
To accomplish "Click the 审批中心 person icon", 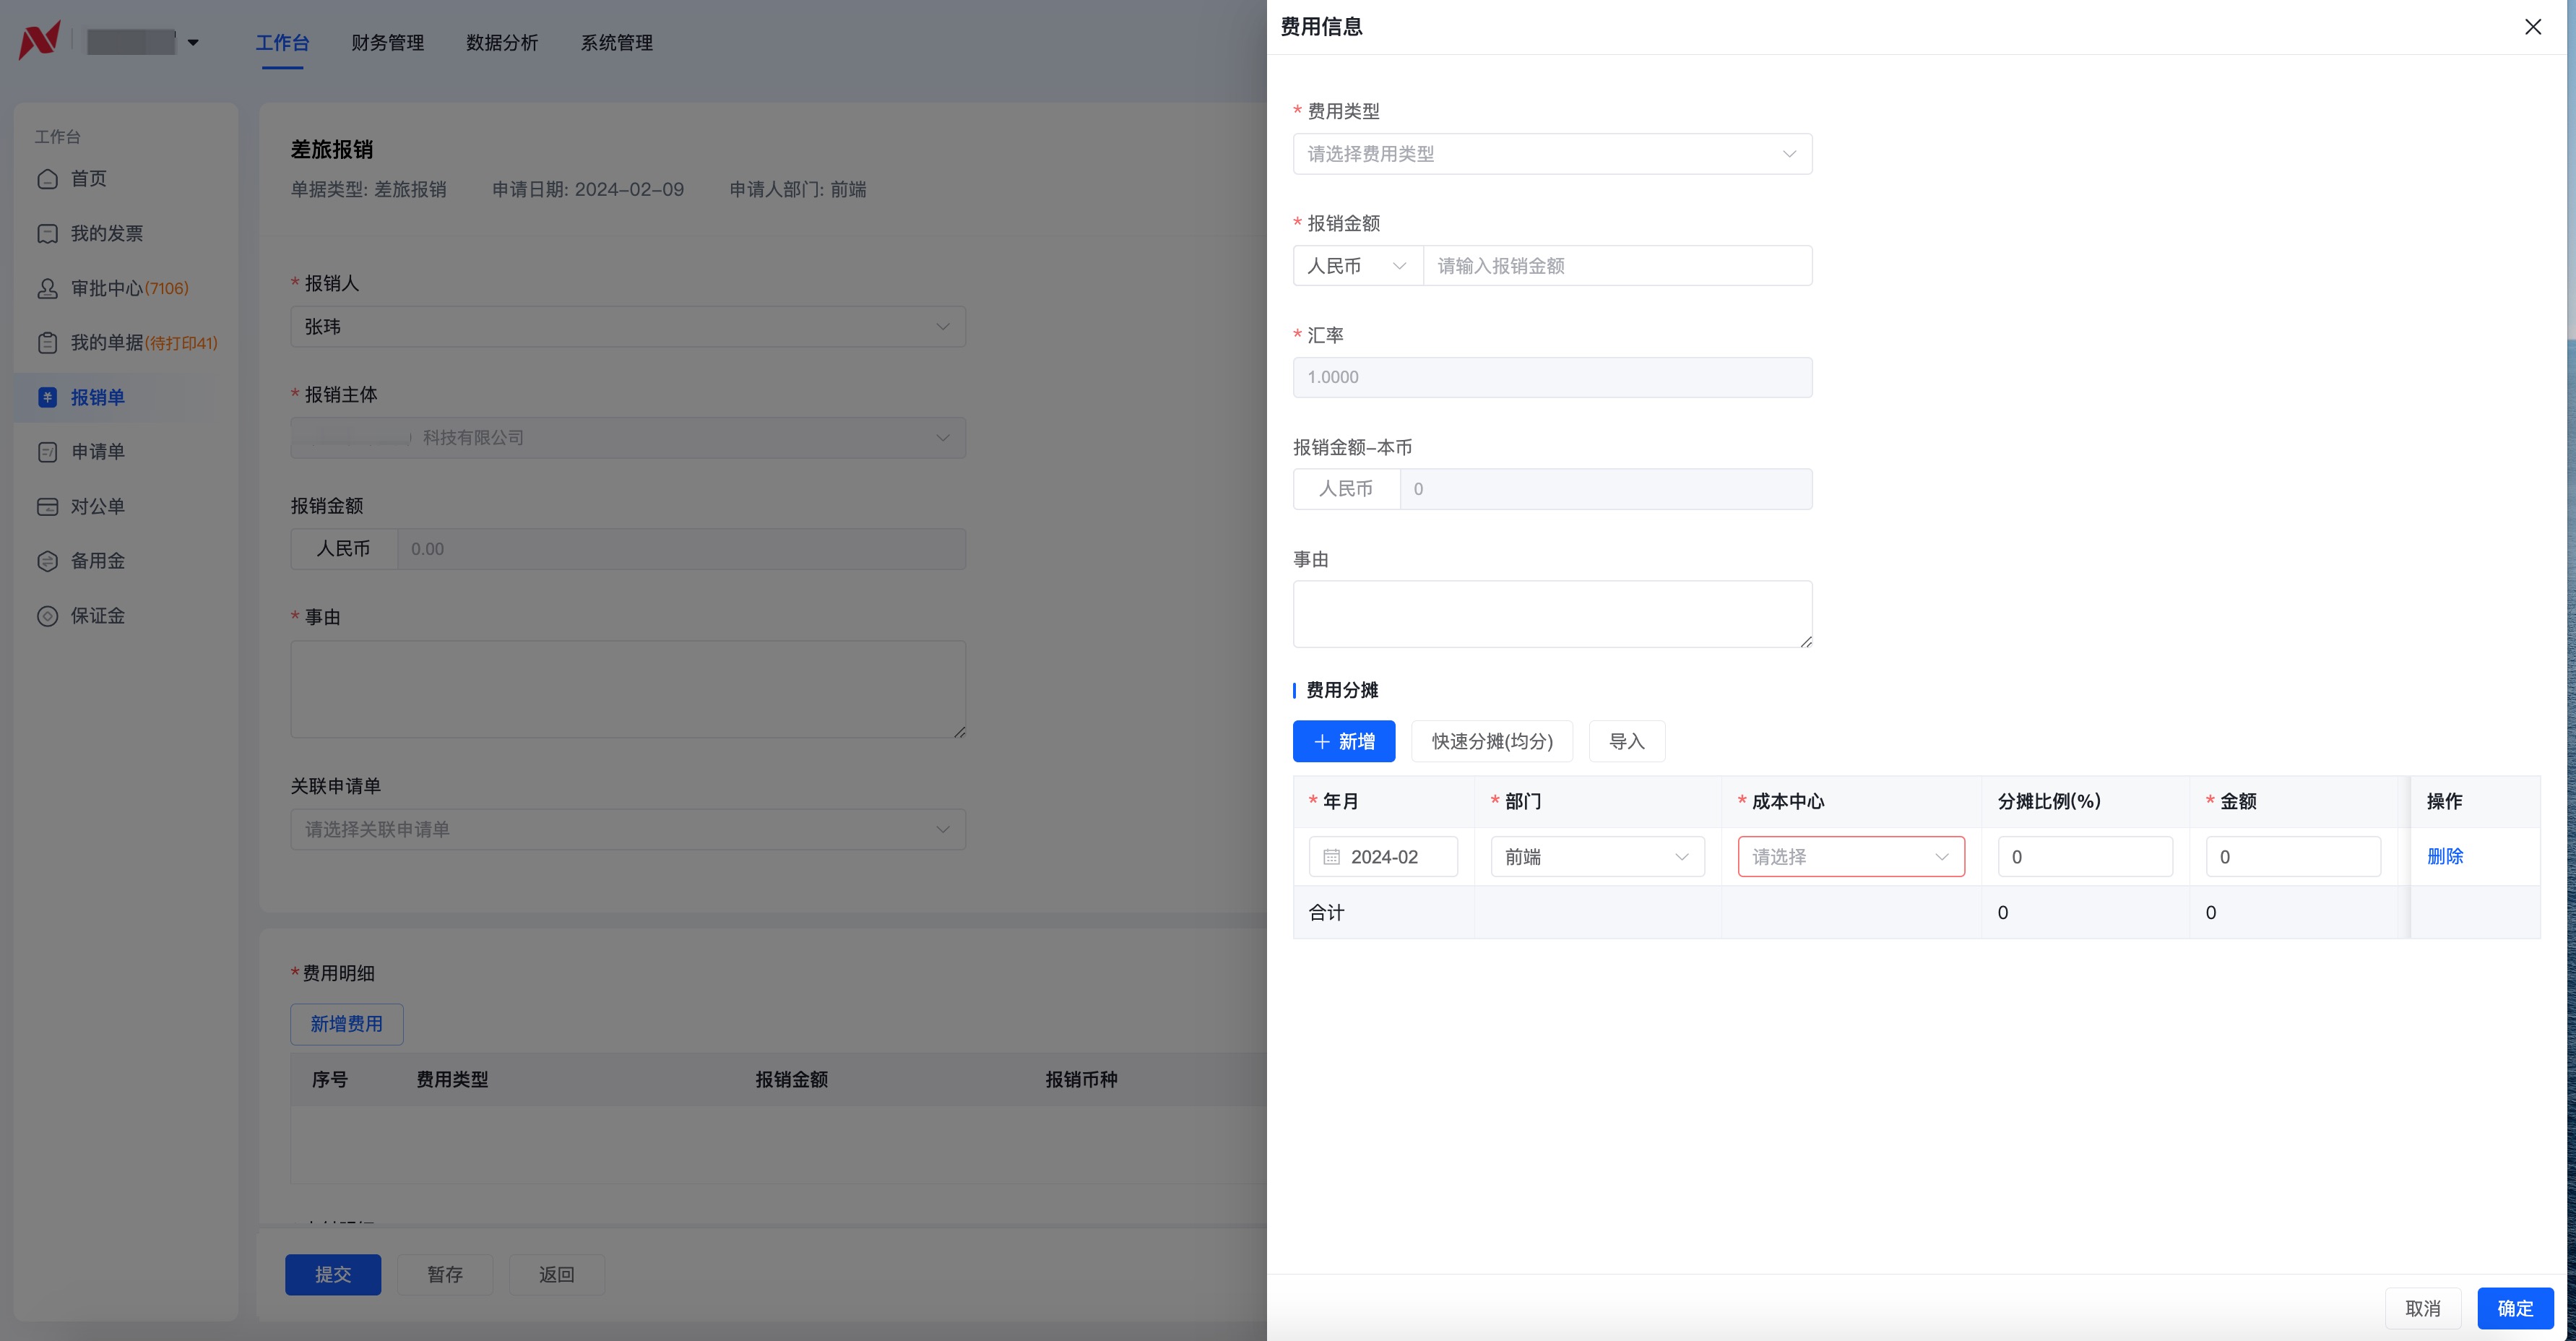I will pos(47,288).
